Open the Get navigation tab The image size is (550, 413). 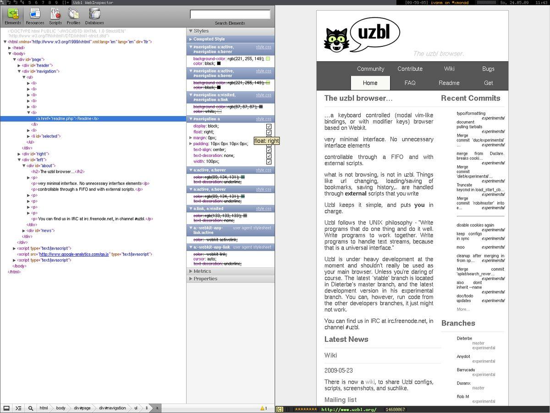pyautogui.click(x=488, y=83)
